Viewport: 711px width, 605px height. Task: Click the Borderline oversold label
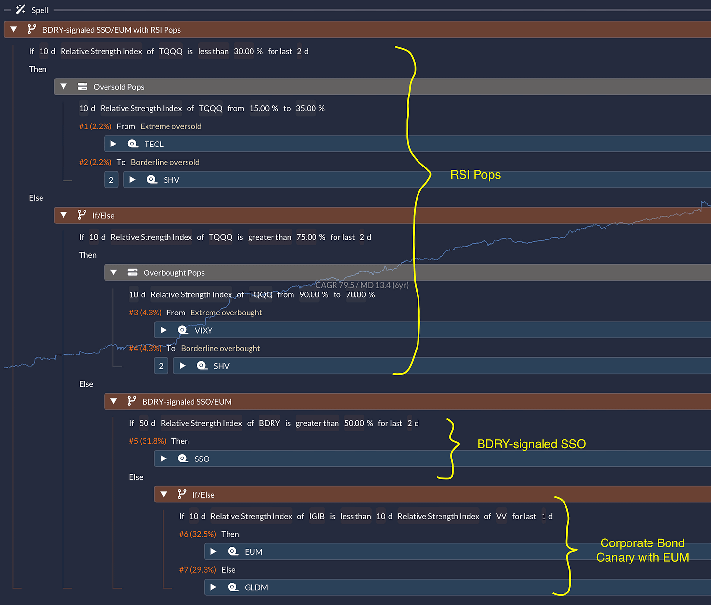click(165, 162)
